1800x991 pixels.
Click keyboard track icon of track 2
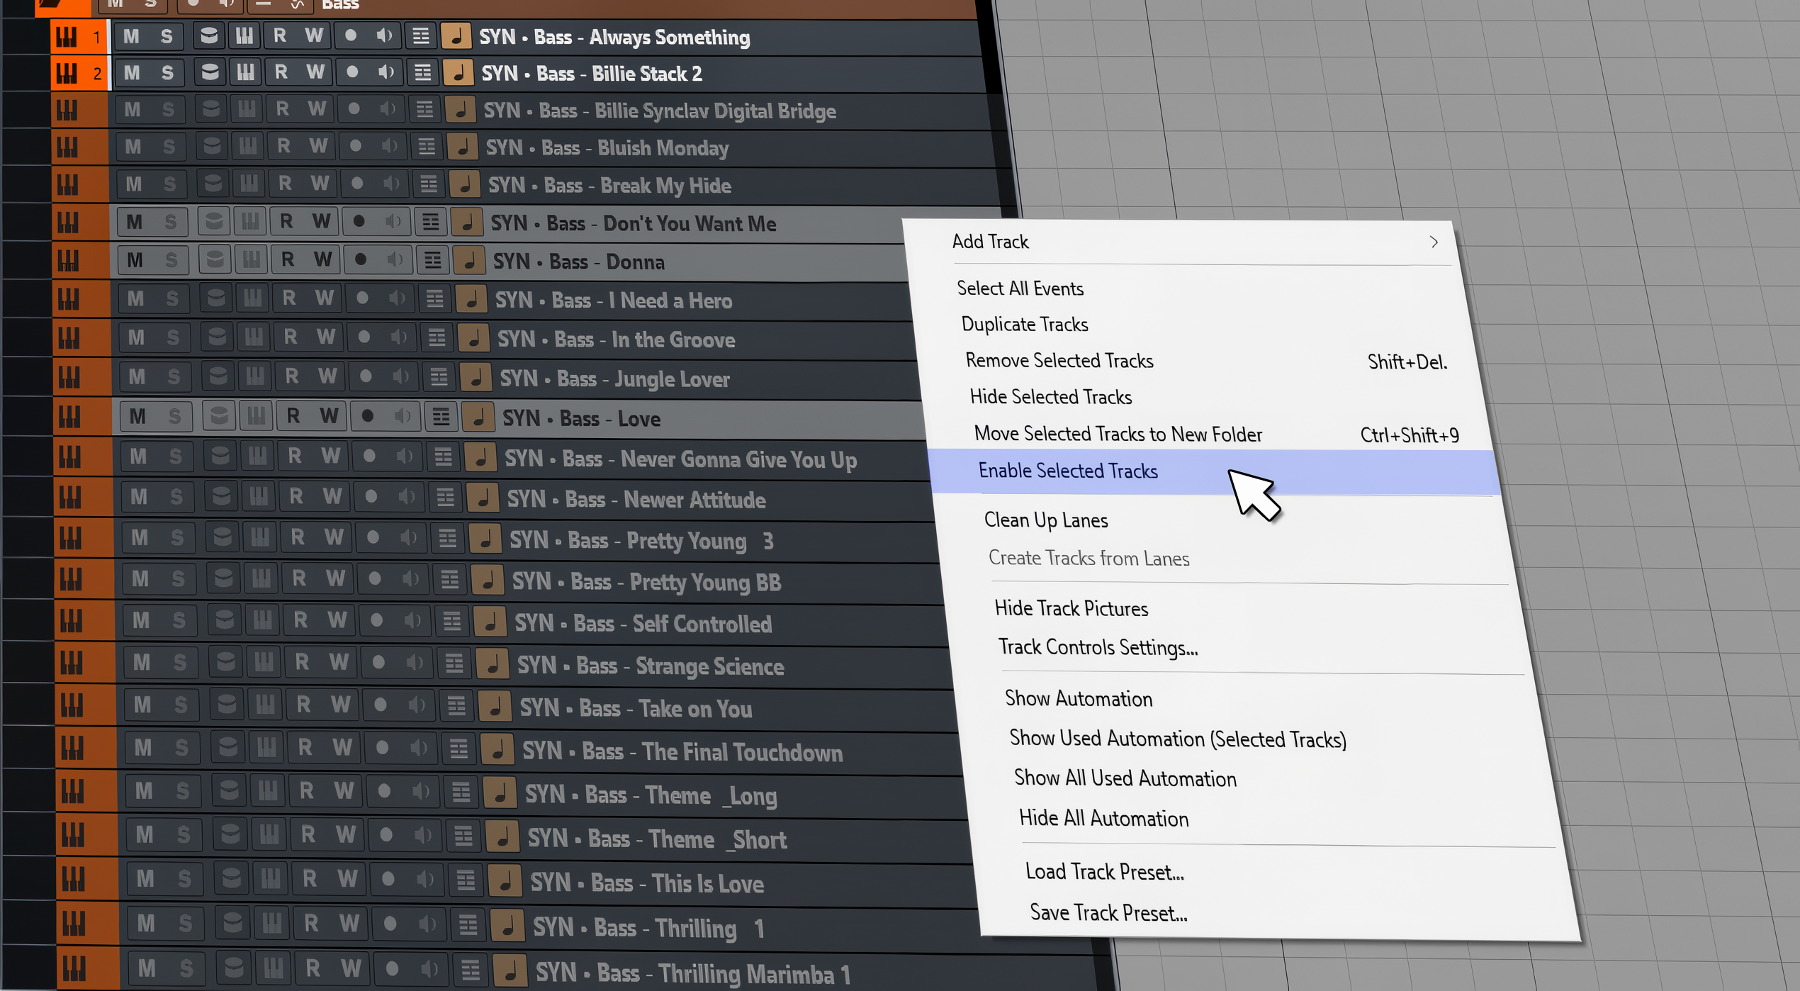[x=67, y=73]
